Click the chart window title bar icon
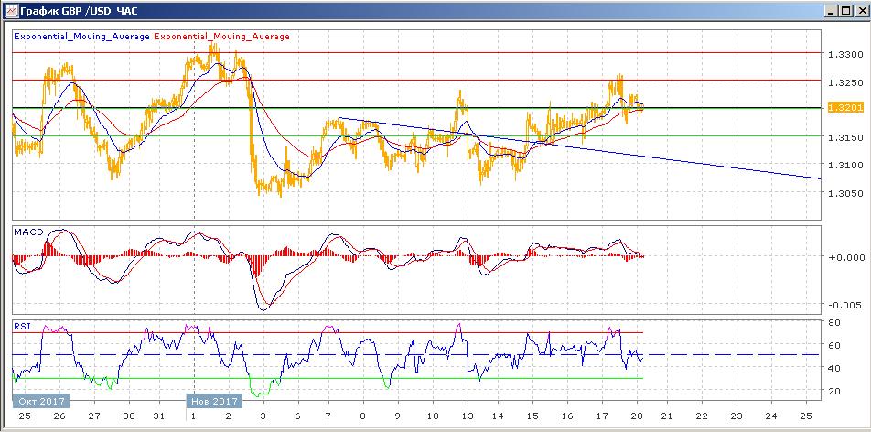 pos(11,11)
